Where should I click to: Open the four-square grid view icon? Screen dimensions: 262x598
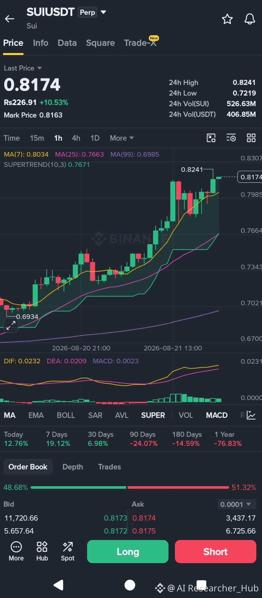251,138
